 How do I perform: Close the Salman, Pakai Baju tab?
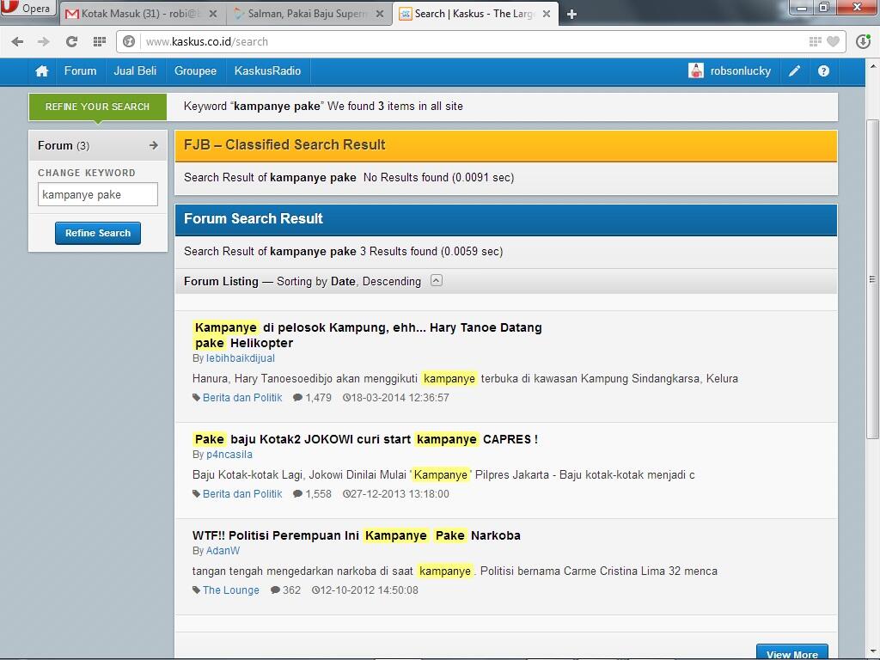point(380,14)
